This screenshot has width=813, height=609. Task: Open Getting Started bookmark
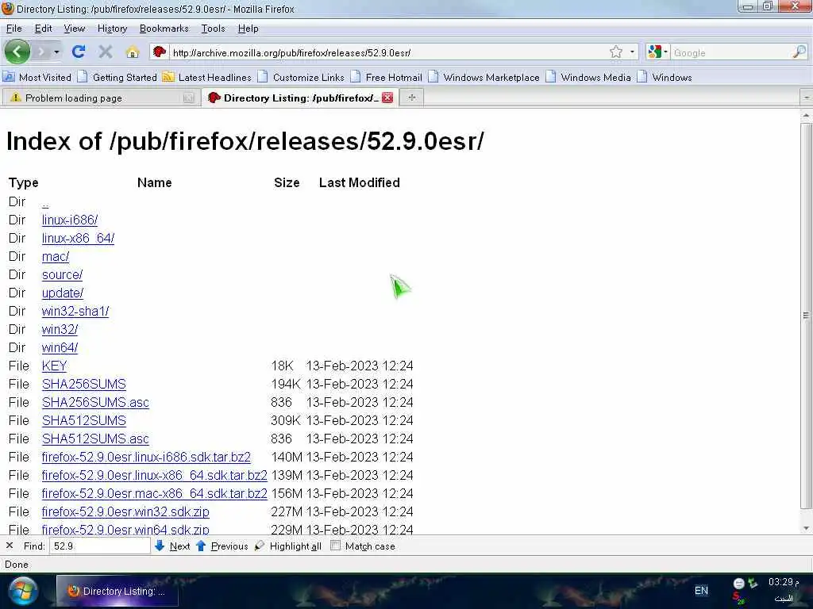point(118,77)
